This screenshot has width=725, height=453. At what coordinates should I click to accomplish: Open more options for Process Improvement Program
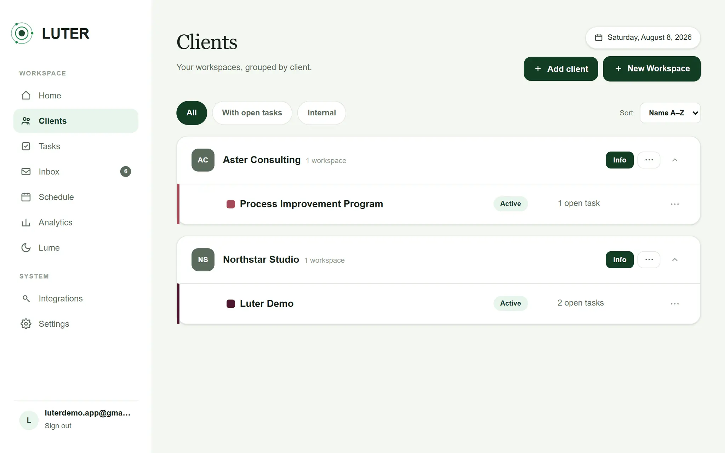click(x=675, y=204)
